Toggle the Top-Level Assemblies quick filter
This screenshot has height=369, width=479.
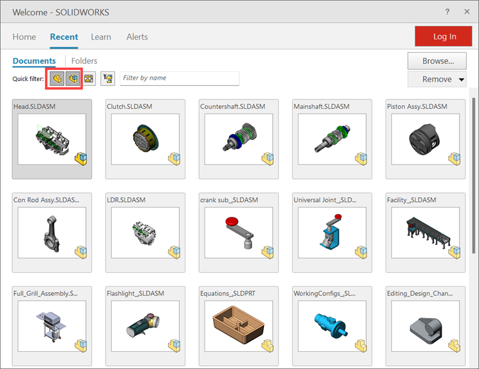[x=108, y=79]
